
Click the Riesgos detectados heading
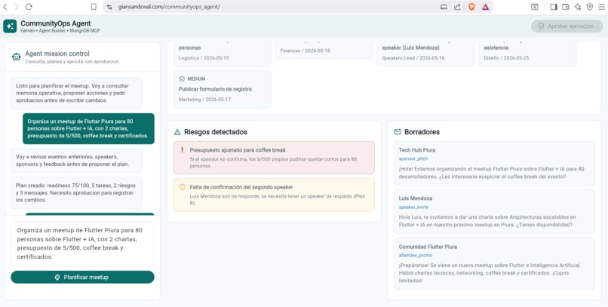(216, 132)
